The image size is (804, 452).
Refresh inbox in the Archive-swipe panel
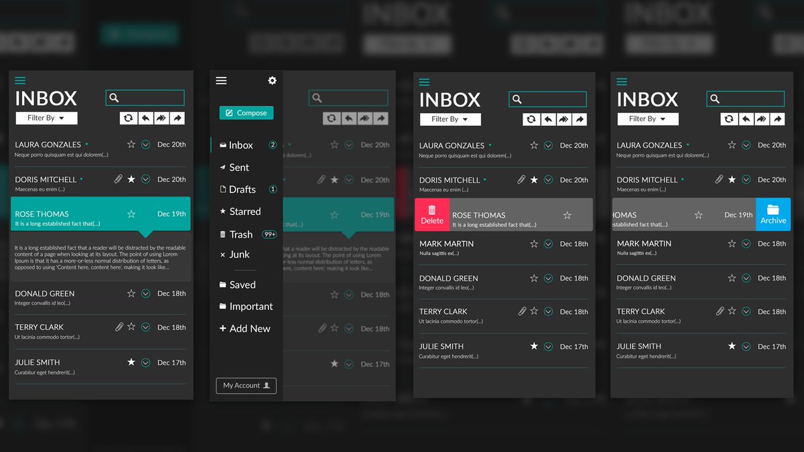[729, 119]
